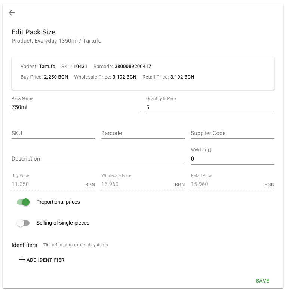This screenshot has height=290, width=286.
Task: Click into the Barcode input field
Action: (143, 133)
